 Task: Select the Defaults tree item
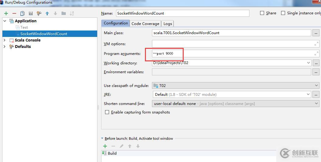pyautogui.click(x=23, y=47)
